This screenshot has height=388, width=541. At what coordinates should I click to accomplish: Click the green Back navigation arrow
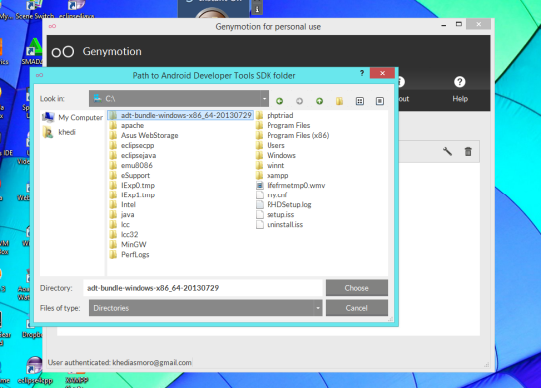click(x=279, y=101)
